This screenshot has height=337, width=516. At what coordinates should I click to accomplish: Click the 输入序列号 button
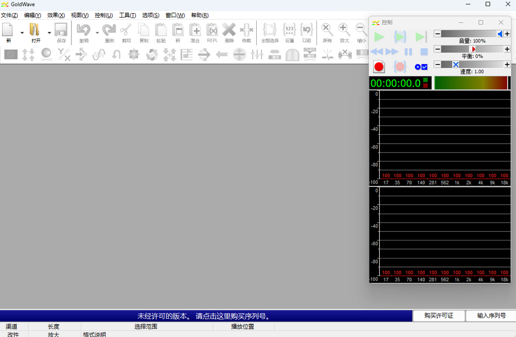491,316
